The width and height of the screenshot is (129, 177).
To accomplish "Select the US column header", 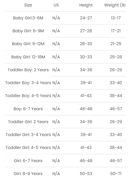I will [56, 5].
